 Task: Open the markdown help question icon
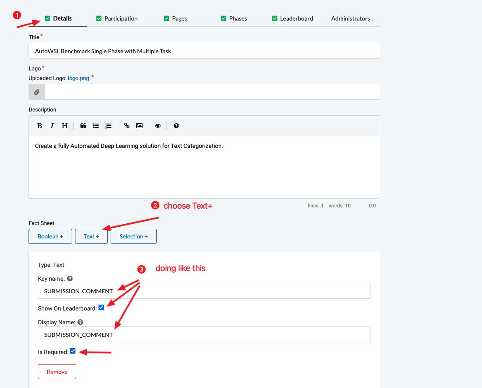[176, 126]
